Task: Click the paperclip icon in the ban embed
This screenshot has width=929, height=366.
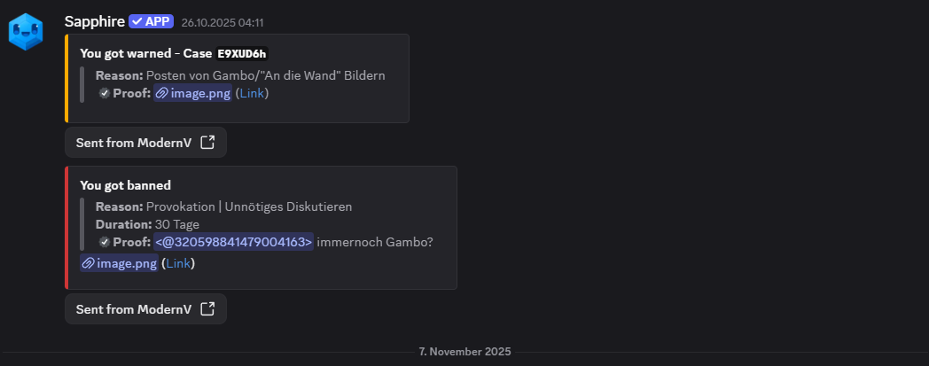Action: [88, 263]
